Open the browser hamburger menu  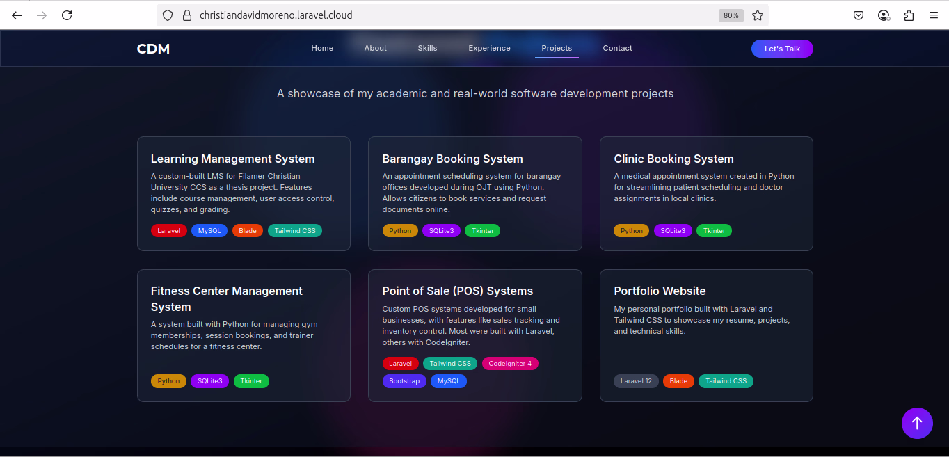[934, 15]
